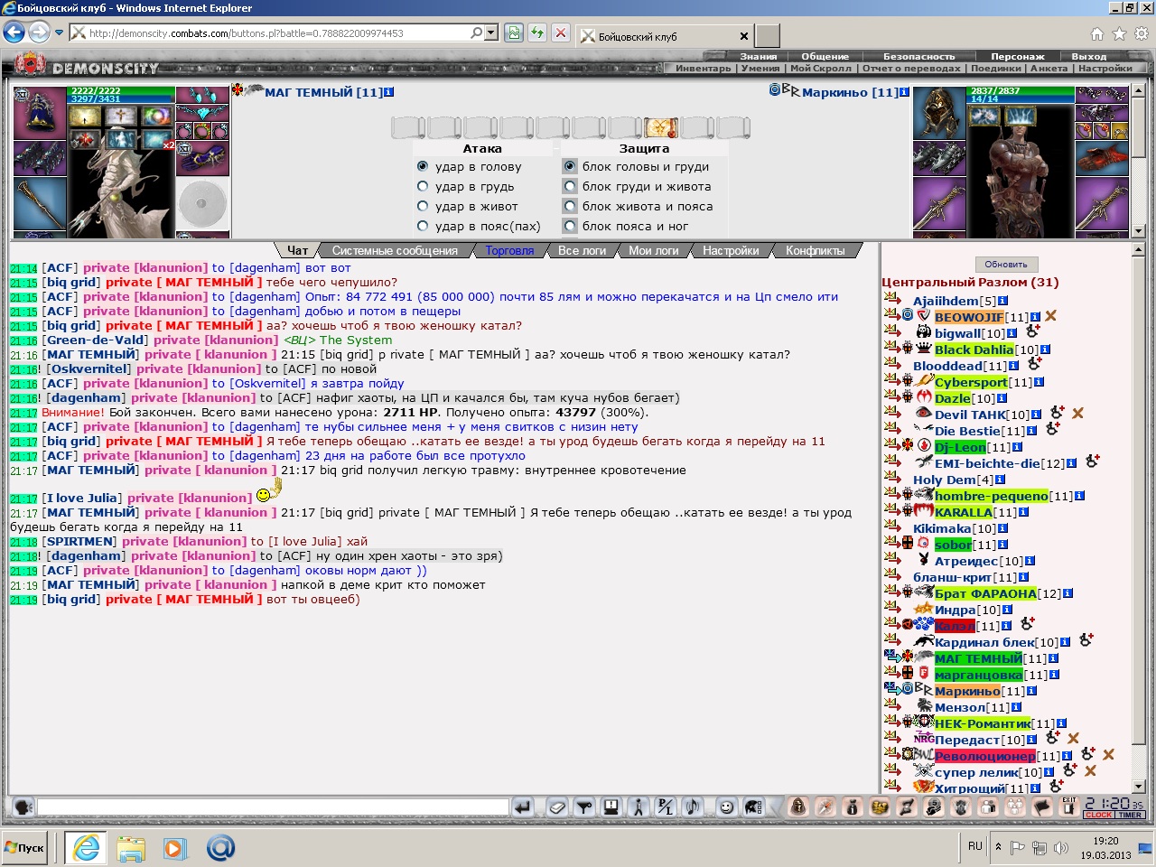Click the P/L translit icon
This screenshot has width=1156, height=867.
click(666, 807)
